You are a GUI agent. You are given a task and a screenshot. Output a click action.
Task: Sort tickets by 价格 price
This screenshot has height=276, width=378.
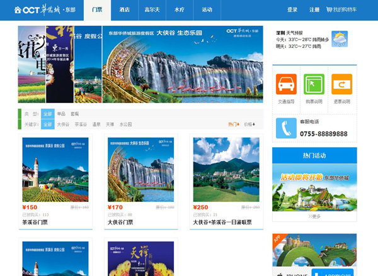coord(249,124)
